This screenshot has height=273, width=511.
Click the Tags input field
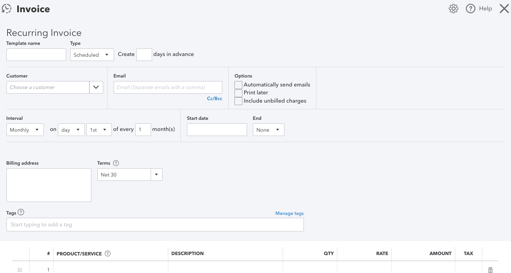point(155,225)
